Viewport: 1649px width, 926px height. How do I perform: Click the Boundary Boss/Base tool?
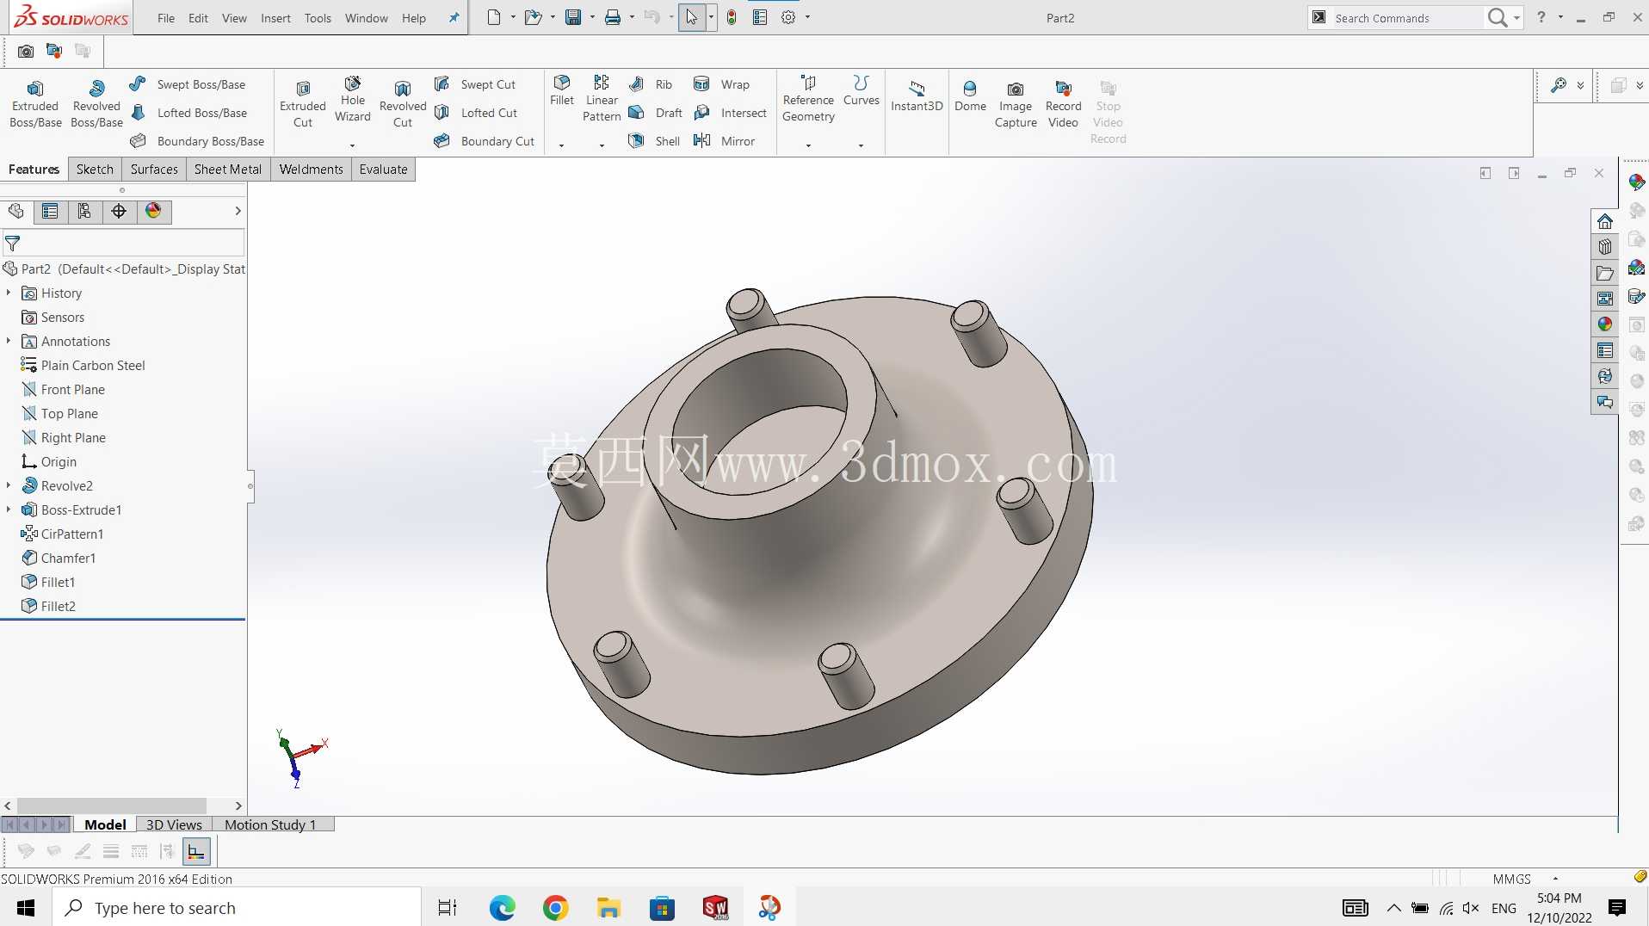click(x=197, y=141)
